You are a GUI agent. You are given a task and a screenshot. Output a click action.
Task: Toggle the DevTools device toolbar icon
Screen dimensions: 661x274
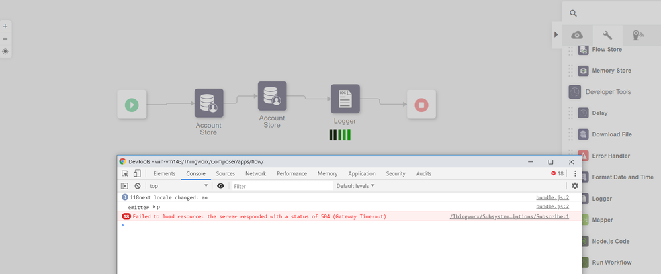pos(137,173)
